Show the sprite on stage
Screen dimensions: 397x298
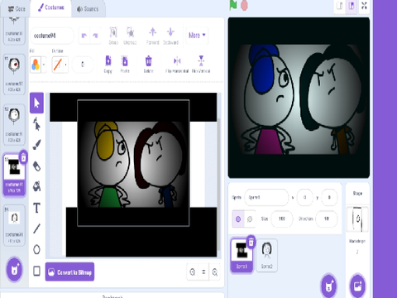pyautogui.click(x=238, y=219)
